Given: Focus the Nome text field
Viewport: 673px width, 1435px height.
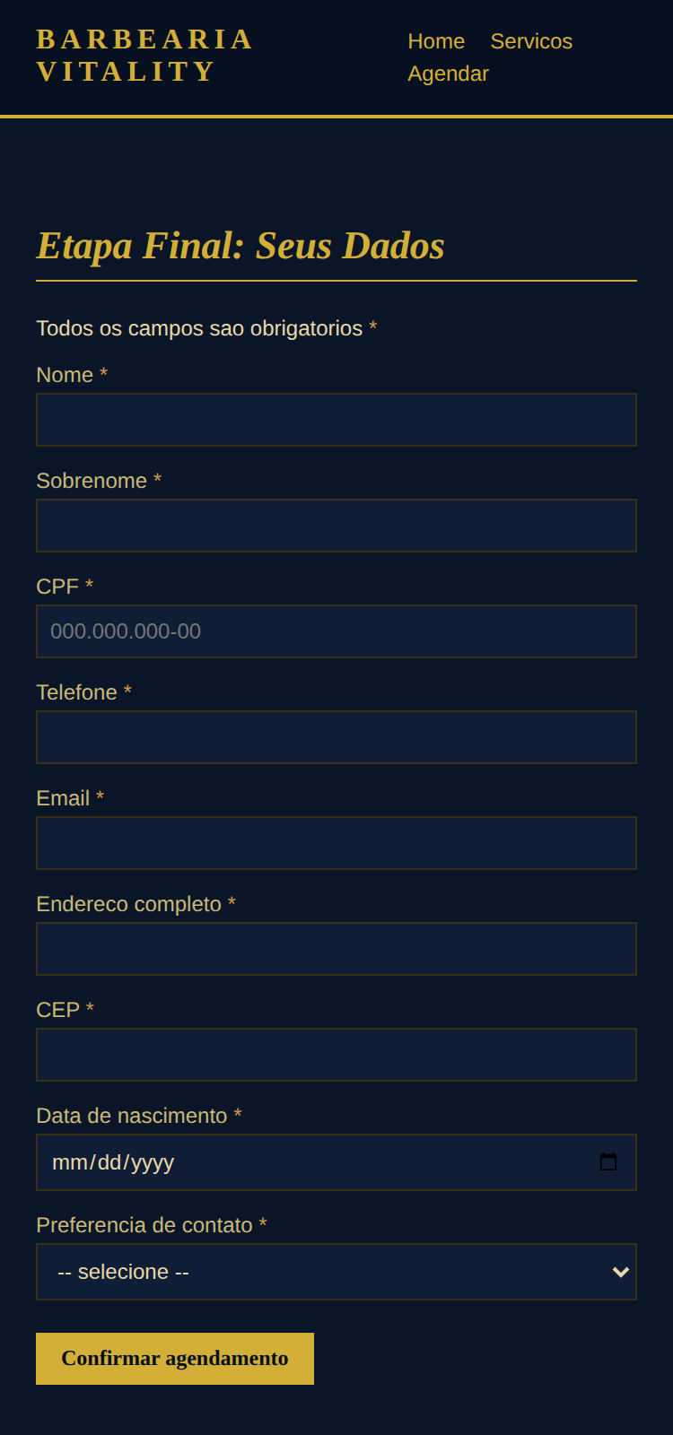Looking at the screenshot, I should 336,420.
